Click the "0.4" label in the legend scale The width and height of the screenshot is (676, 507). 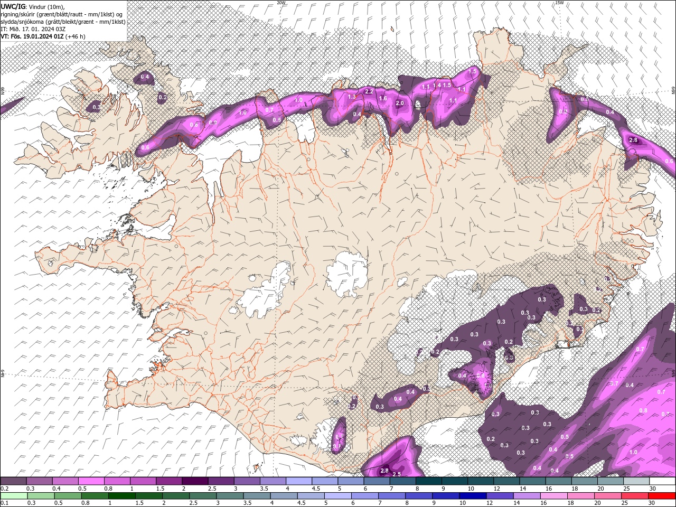click(x=56, y=489)
